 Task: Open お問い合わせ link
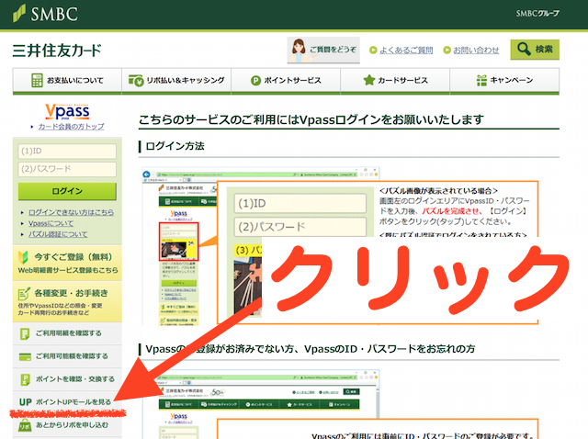476,50
